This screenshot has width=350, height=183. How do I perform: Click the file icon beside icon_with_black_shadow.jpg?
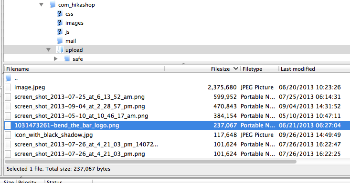8,135
